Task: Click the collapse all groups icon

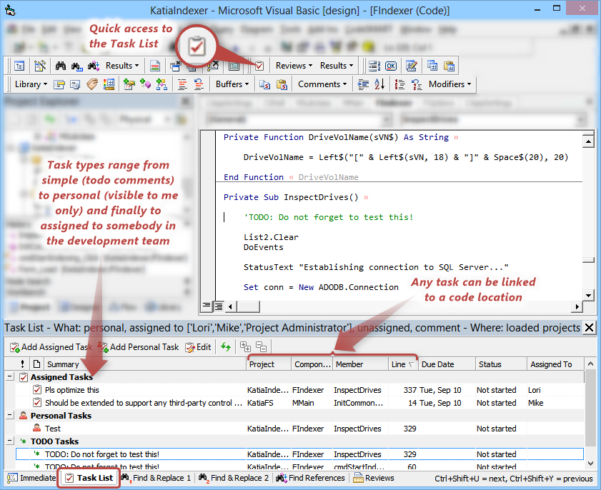Action: [262, 346]
